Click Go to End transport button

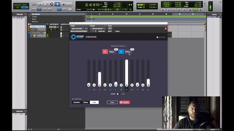click(184, 10)
